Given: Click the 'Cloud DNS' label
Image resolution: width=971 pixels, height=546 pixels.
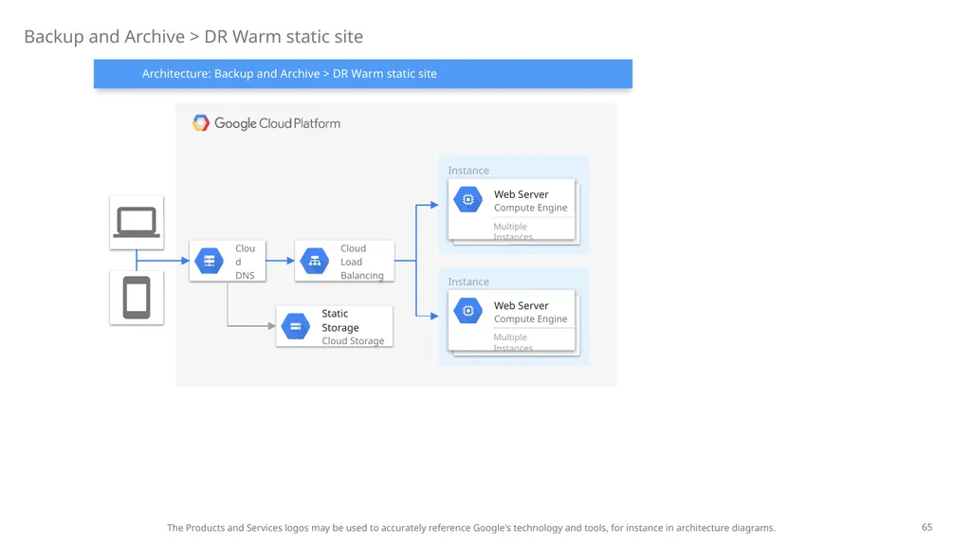Looking at the screenshot, I should click(x=246, y=262).
